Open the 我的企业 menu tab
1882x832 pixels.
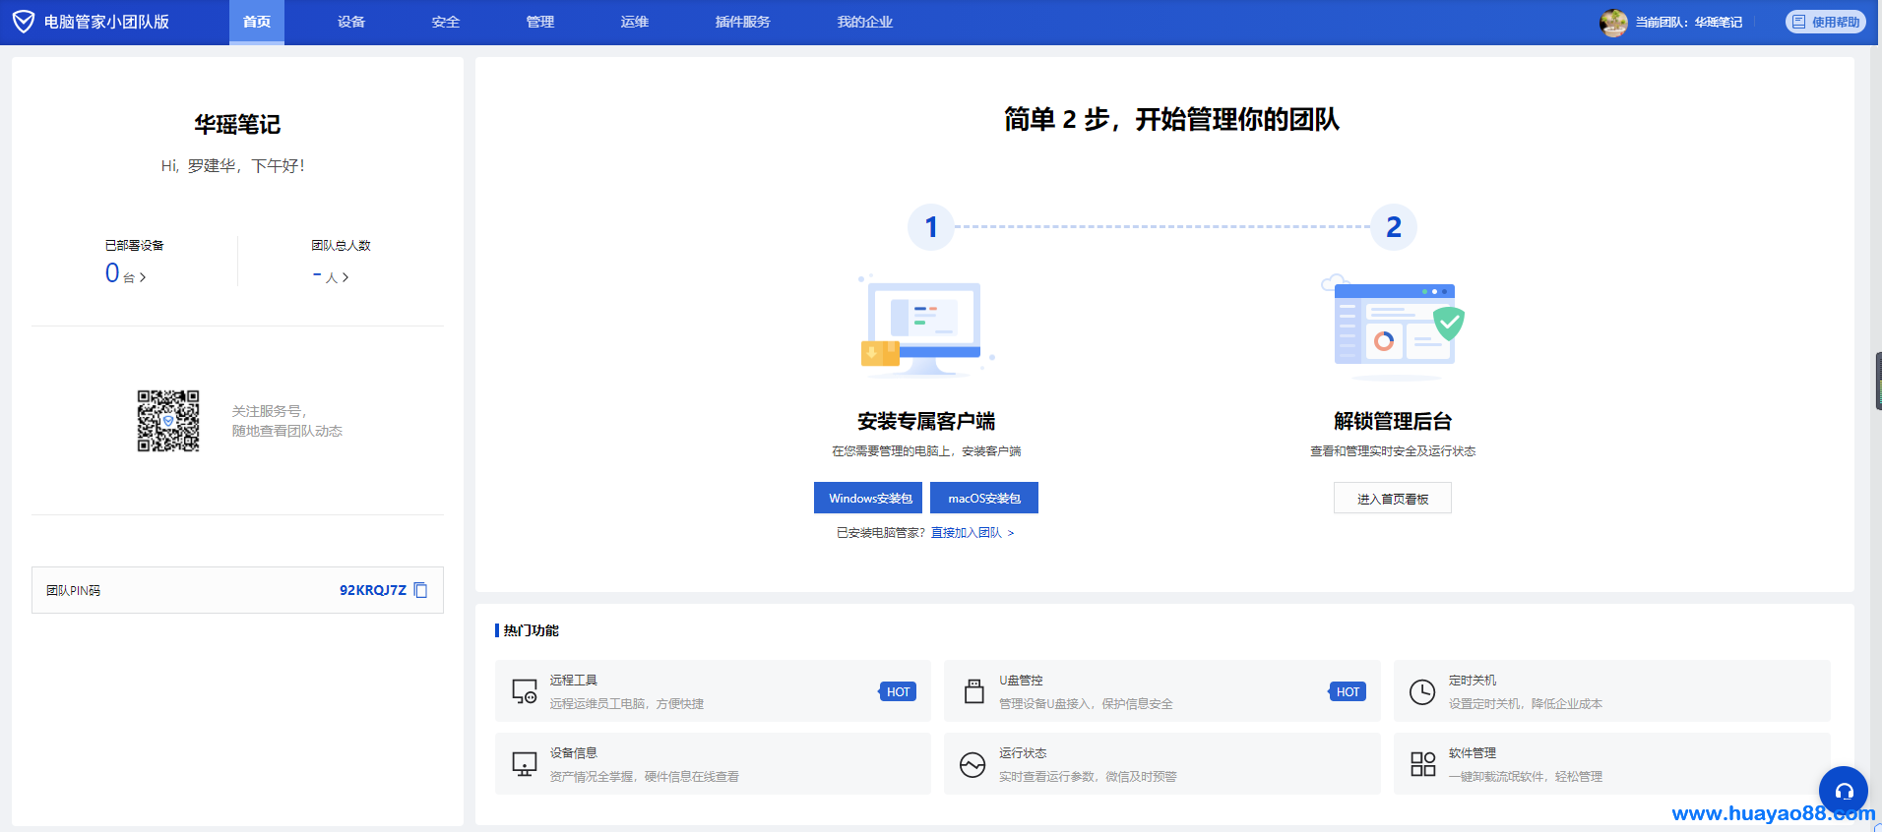865,22
